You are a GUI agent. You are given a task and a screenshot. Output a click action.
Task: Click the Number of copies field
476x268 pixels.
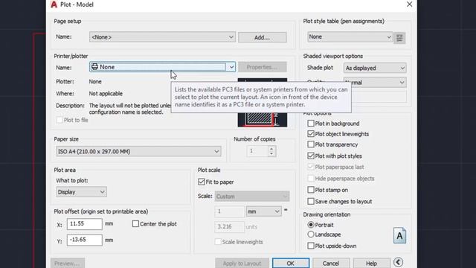257,151
